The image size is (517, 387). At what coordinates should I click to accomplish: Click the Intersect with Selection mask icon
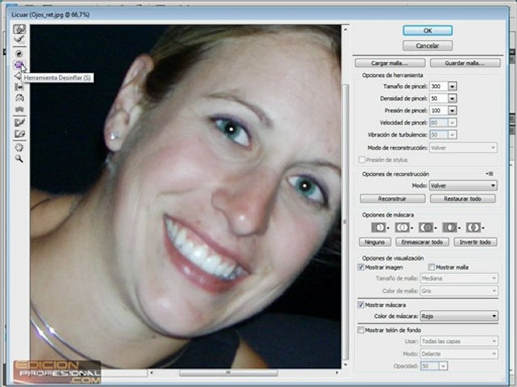coord(450,227)
